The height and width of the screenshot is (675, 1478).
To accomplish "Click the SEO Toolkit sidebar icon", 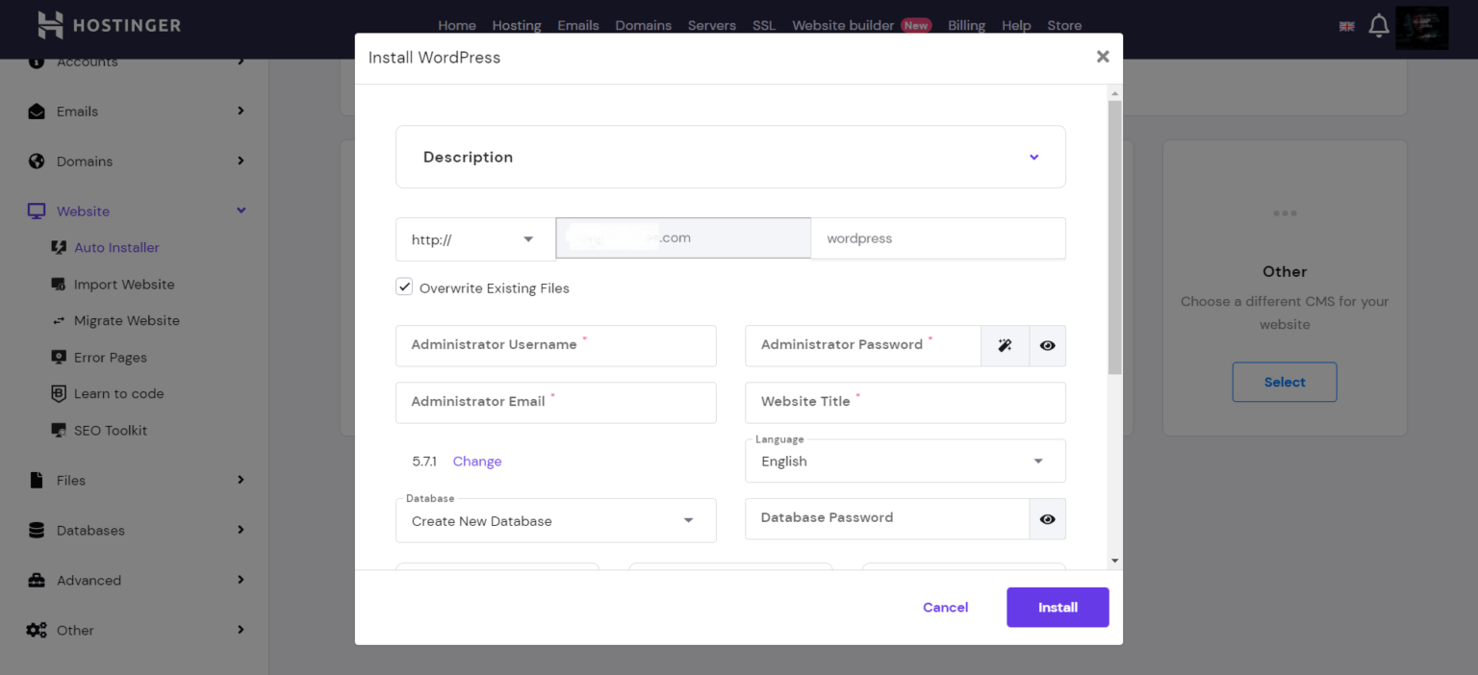I will 59,430.
